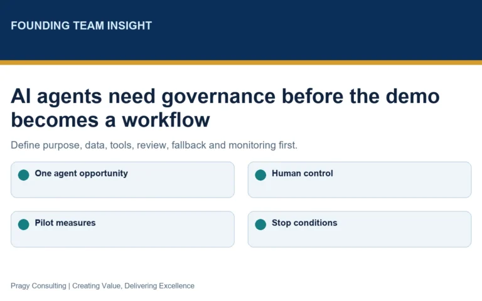Click the One agent opportunity label text

coord(81,174)
